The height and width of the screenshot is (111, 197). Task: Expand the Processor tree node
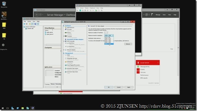click(64, 36)
